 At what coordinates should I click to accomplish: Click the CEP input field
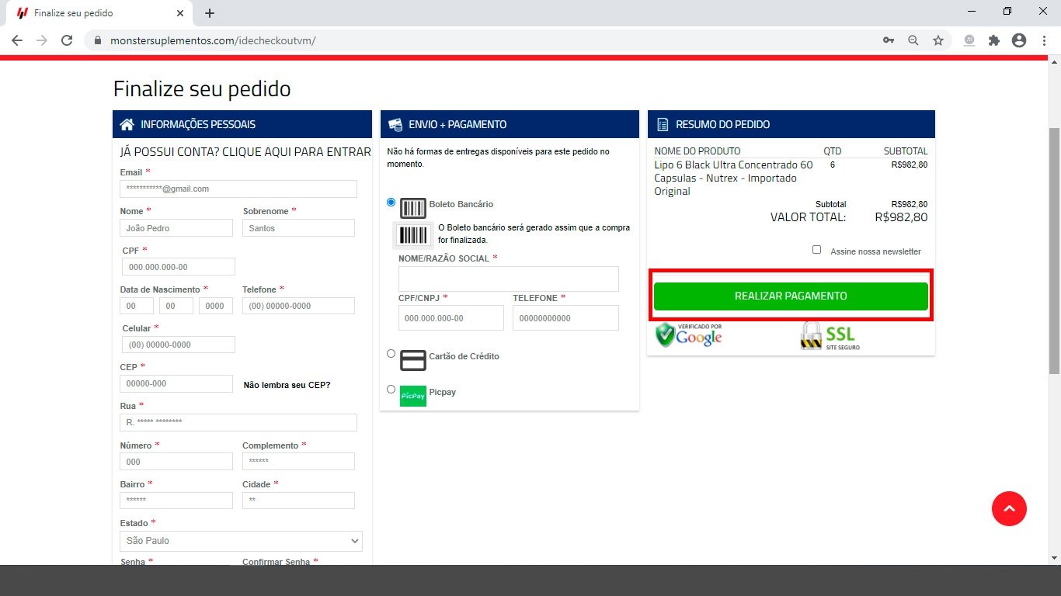coord(176,383)
